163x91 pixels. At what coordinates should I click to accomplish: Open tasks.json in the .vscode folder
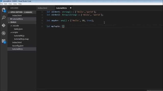[18, 29]
